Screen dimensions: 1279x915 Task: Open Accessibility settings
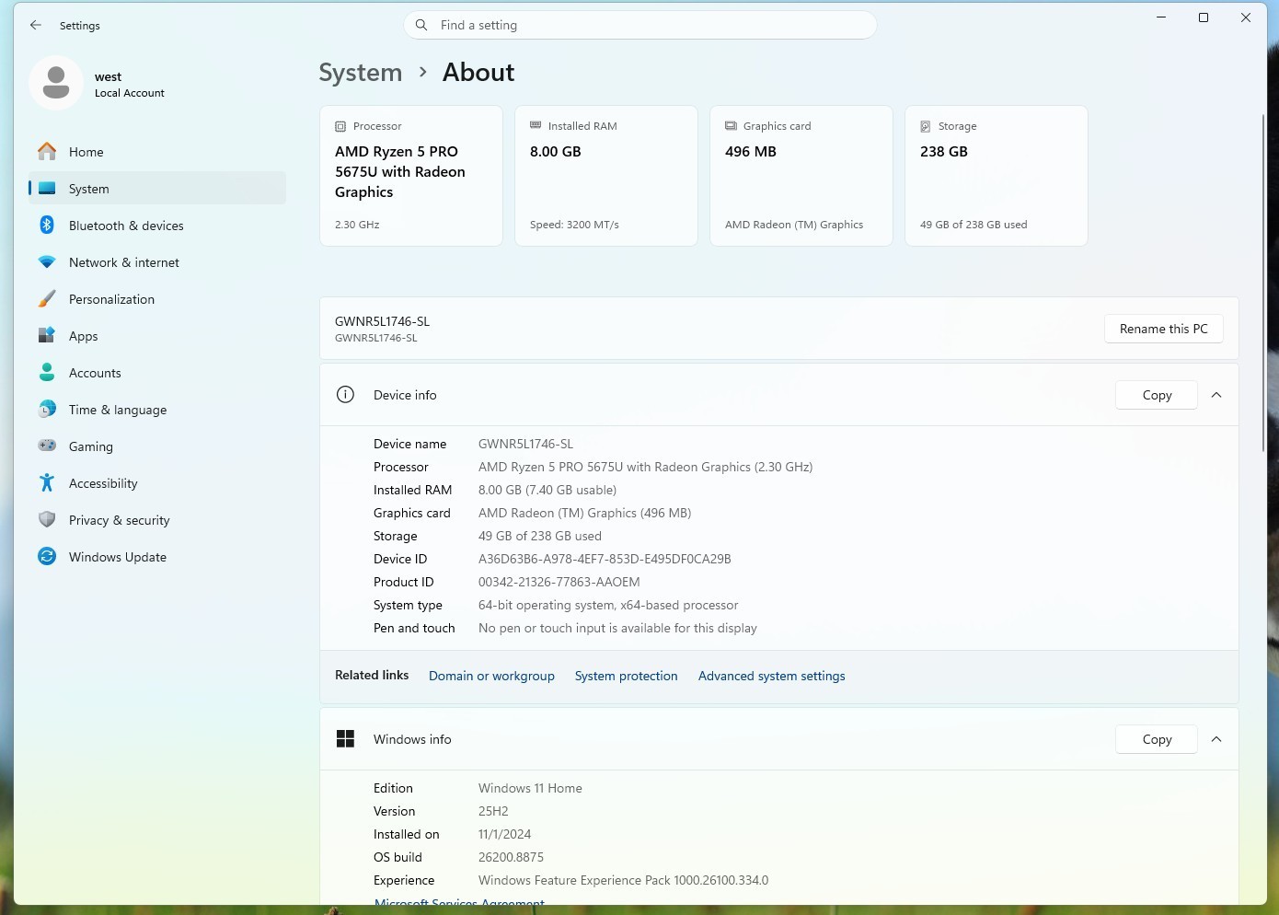coord(157,483)
